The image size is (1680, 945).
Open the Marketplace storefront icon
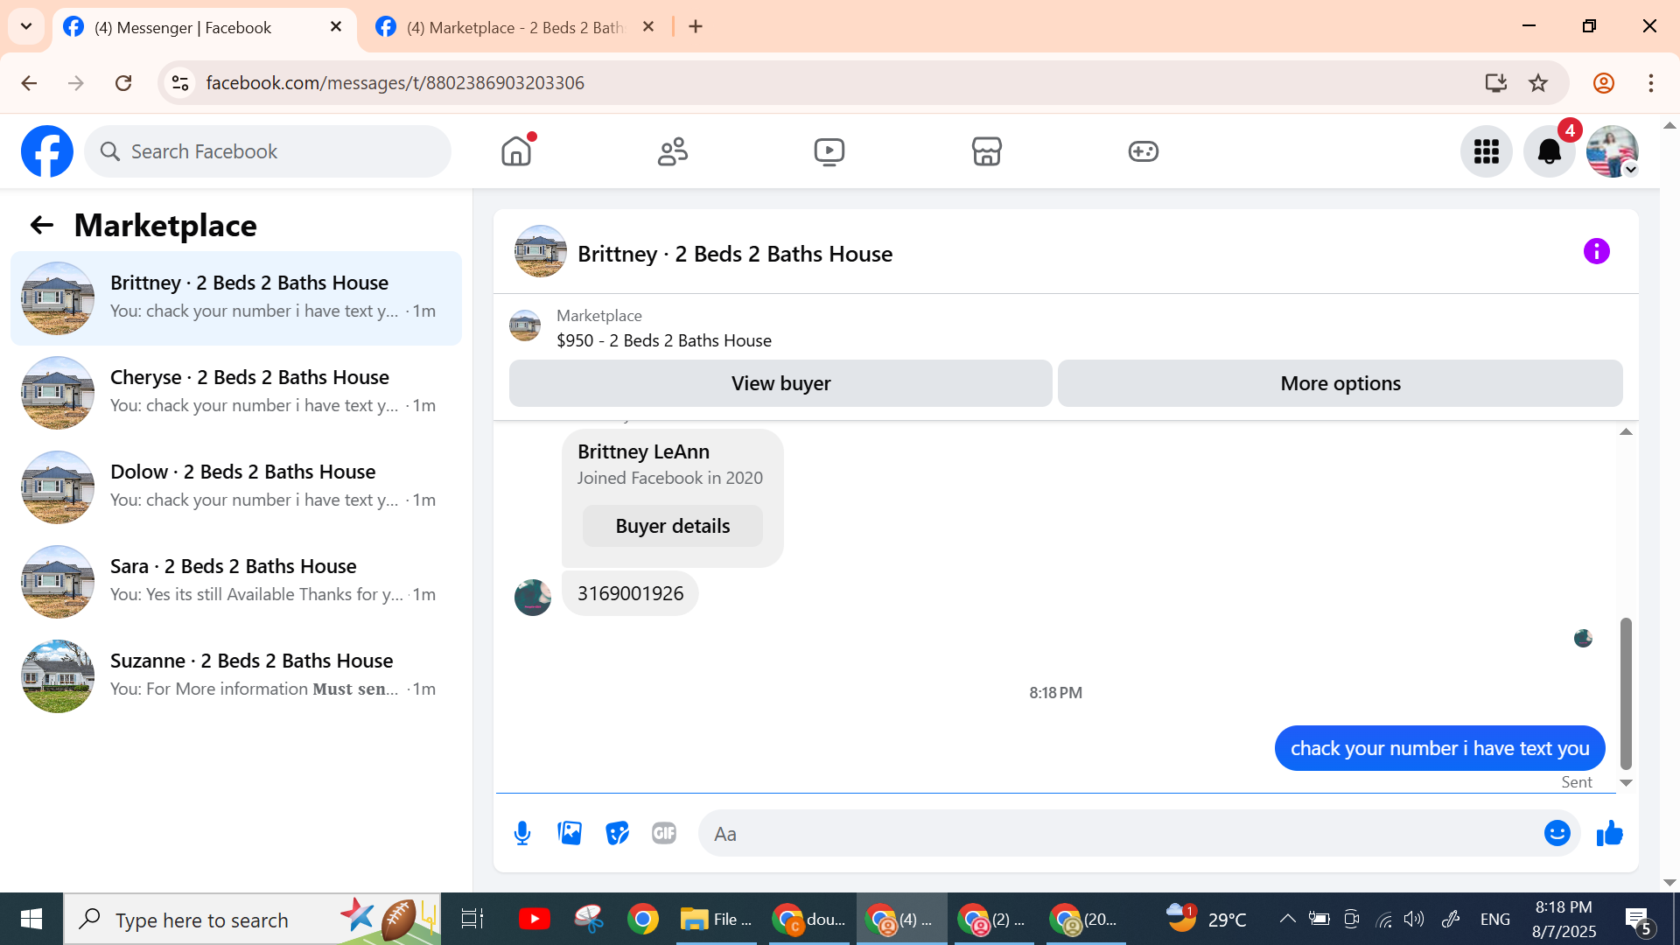[986, 151]
